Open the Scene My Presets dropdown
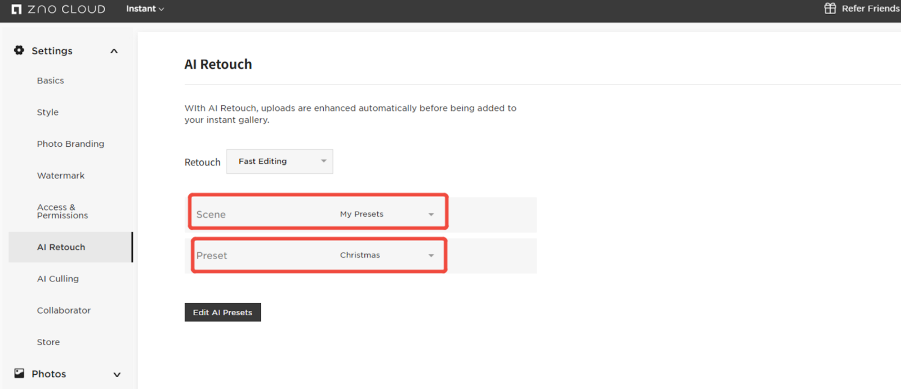This screenshot has height=389, width=901. point(386,214)
